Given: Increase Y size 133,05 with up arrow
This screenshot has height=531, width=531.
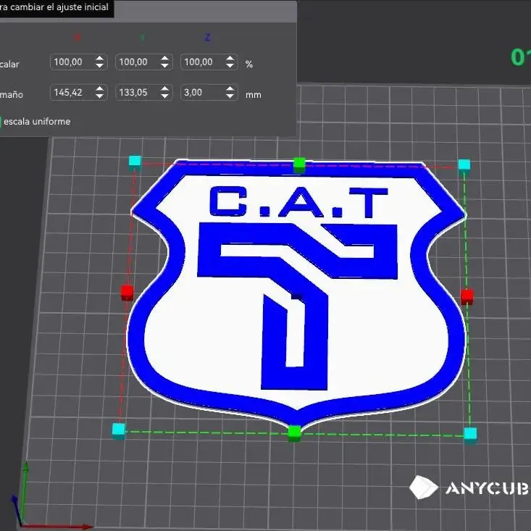Looking at the screenshot, I should click(165, 88).
